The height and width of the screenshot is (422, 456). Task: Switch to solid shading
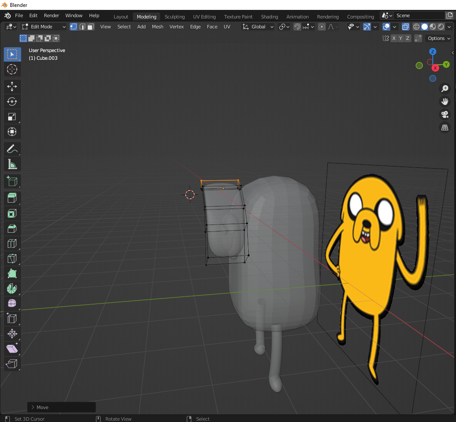(425, 27)
